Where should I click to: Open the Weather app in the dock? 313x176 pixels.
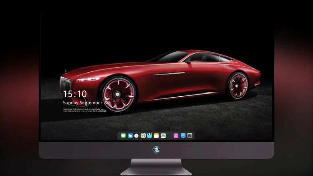coord(130,136)
